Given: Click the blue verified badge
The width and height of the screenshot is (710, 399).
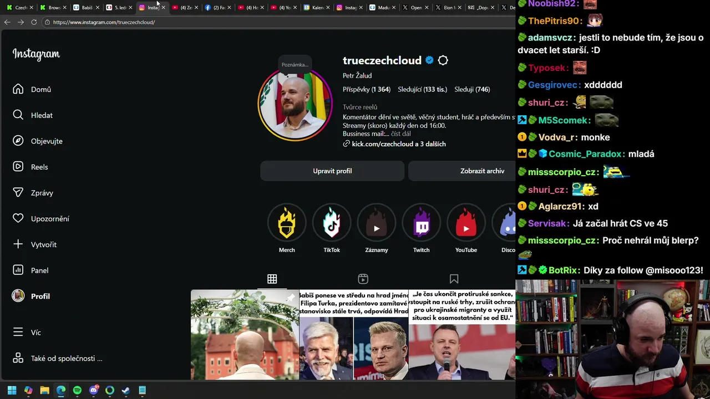Looking at the screenshot, I should 429,60.
